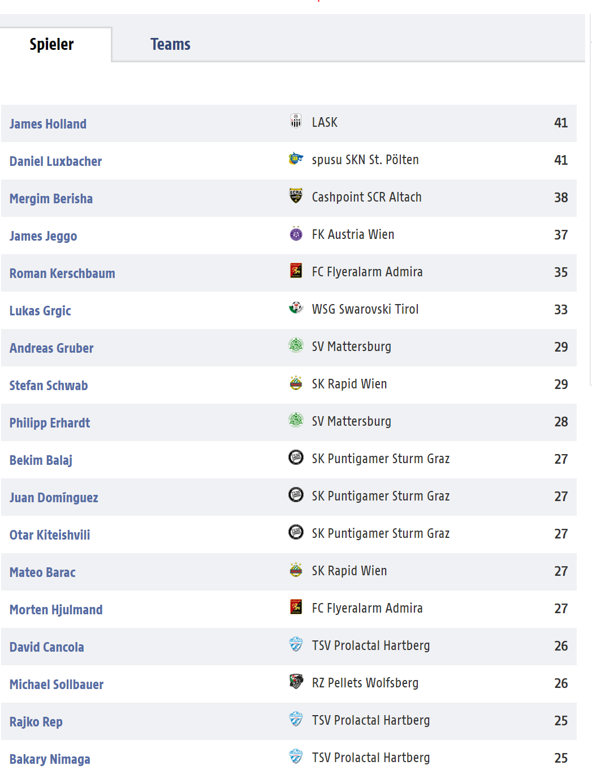Select the Spieler tab
This screenshot has width=592, height=774.
51,44
